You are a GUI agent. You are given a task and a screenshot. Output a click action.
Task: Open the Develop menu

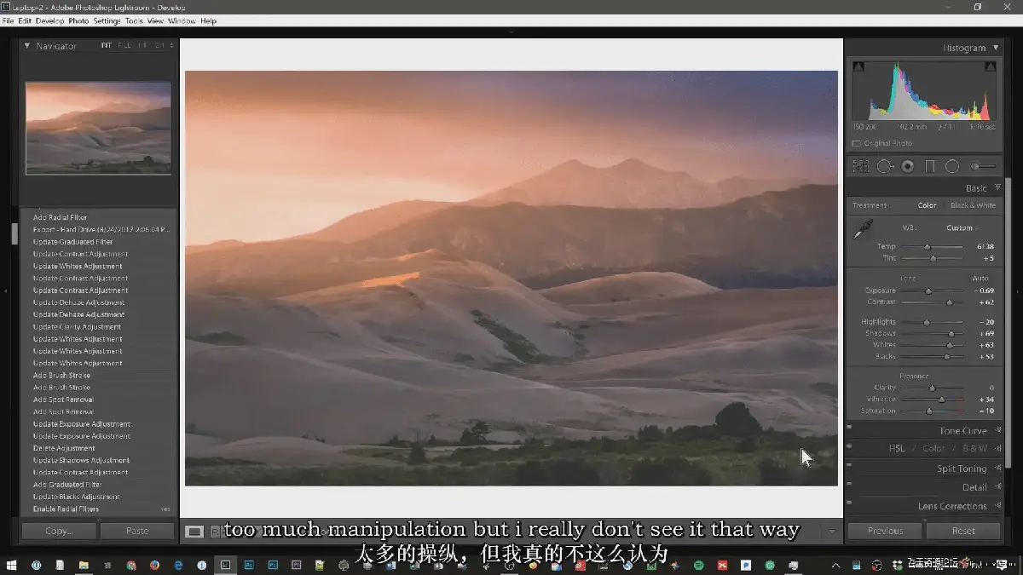(49, 20)
